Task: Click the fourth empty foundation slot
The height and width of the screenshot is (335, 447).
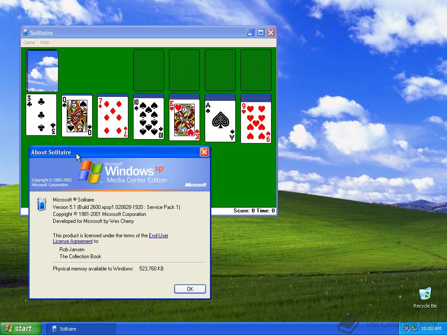Action: [x=256, y=70]
